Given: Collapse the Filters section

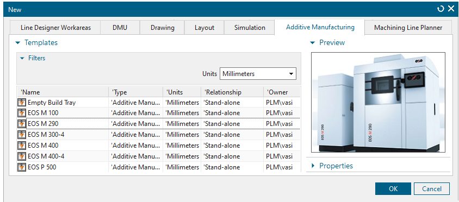Looking at the screenshot, I should tap(22, 58).
